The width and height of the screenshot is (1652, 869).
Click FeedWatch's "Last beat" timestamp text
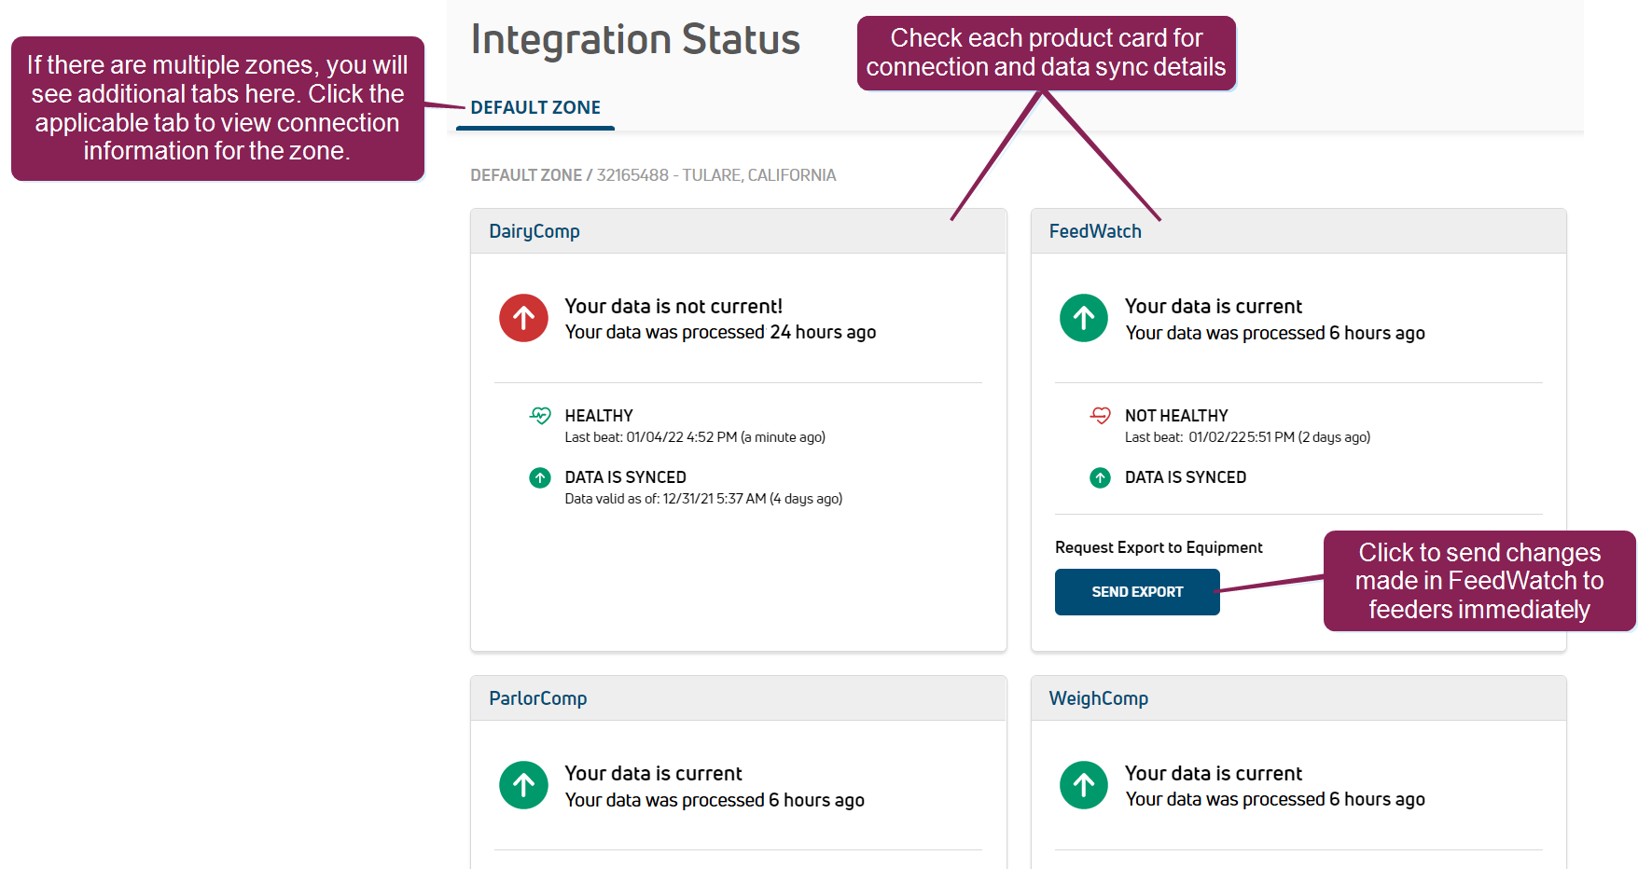click(x=1247, y=437)
